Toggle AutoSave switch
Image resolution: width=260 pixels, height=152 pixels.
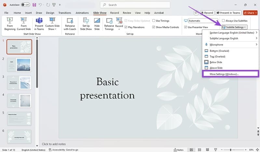[25, 5]
